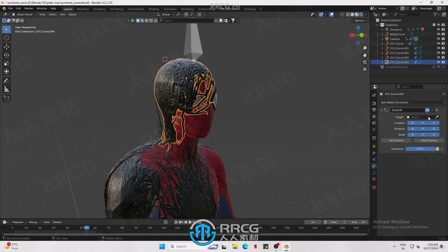Toggle Location X axis in Child Of
This screenshot has height=252, width=448.
(412, 123)
